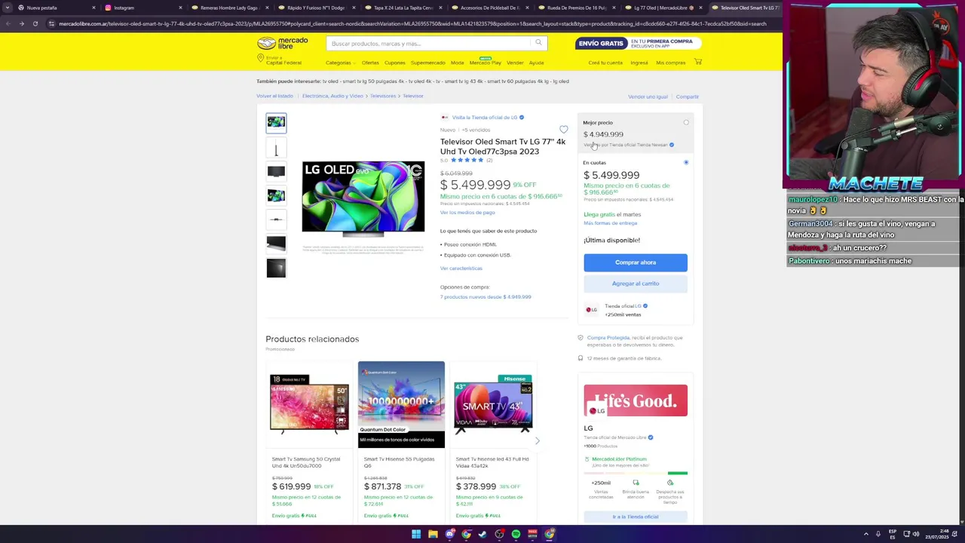Click the ESP language indicator in taskbar
The height and width of the screenshot is (543, 965).
tap(893, 534)
